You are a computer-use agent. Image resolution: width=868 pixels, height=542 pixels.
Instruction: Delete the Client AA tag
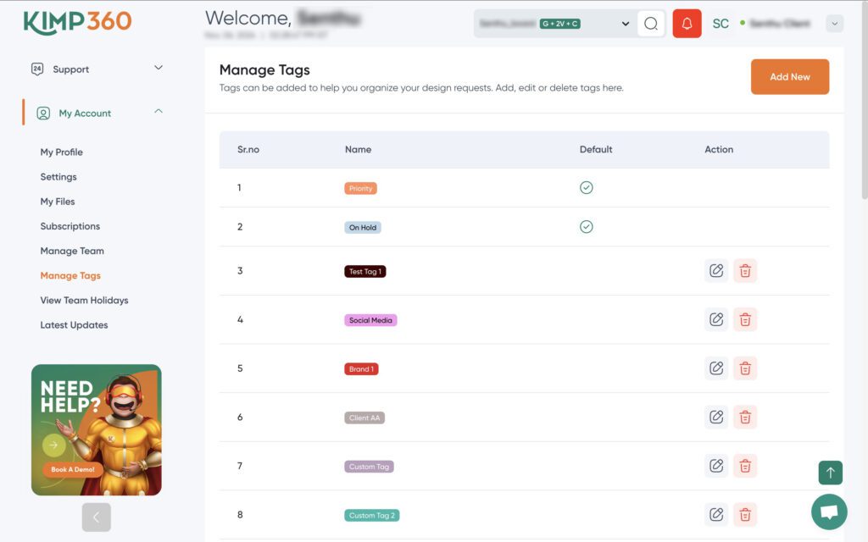coord(745,417)
